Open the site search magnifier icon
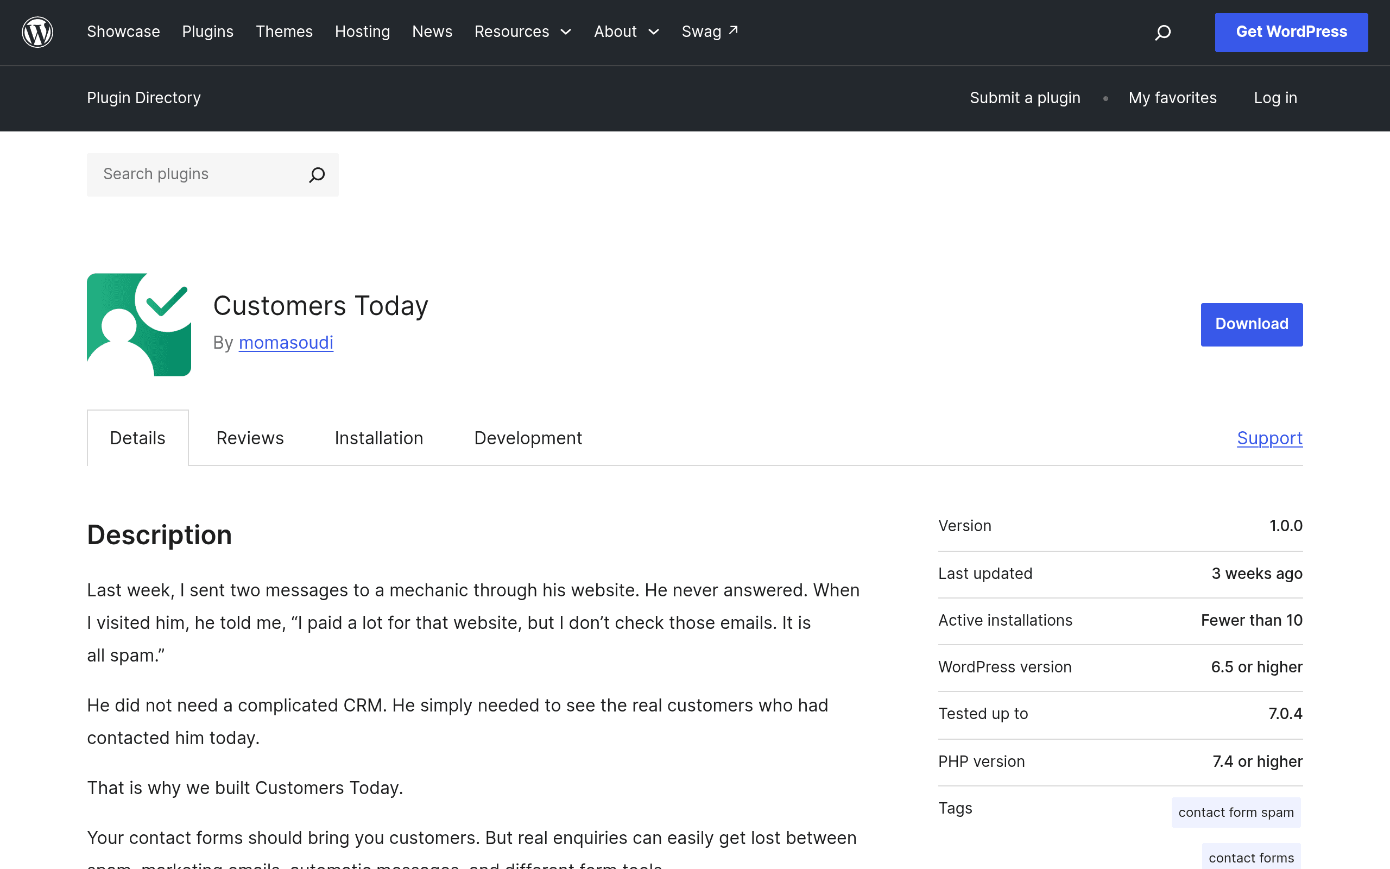Image resolution: width=1390 pixels, height=869 pixels. [x=1162, y=32]
